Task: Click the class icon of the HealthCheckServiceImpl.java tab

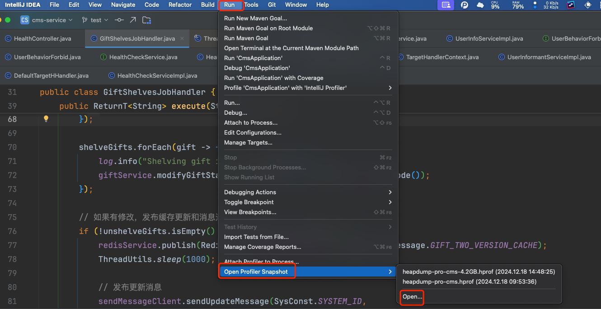Action: click(x=112, y=75)
